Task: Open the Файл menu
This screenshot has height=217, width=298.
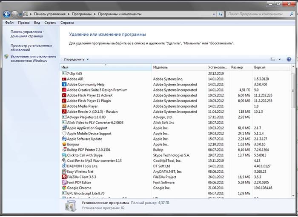Action: pyautogui.click(x=9, y=23)
